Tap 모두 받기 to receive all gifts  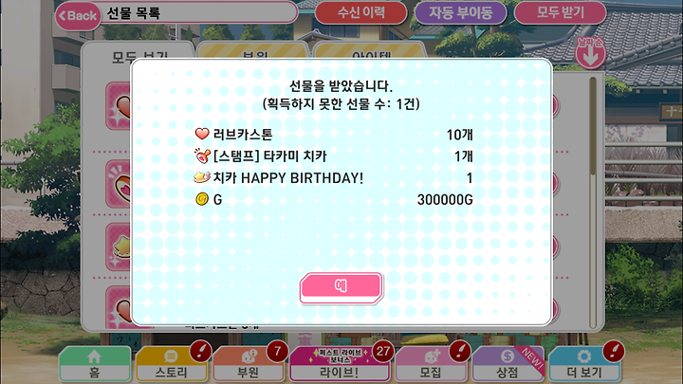coord(561,12)
